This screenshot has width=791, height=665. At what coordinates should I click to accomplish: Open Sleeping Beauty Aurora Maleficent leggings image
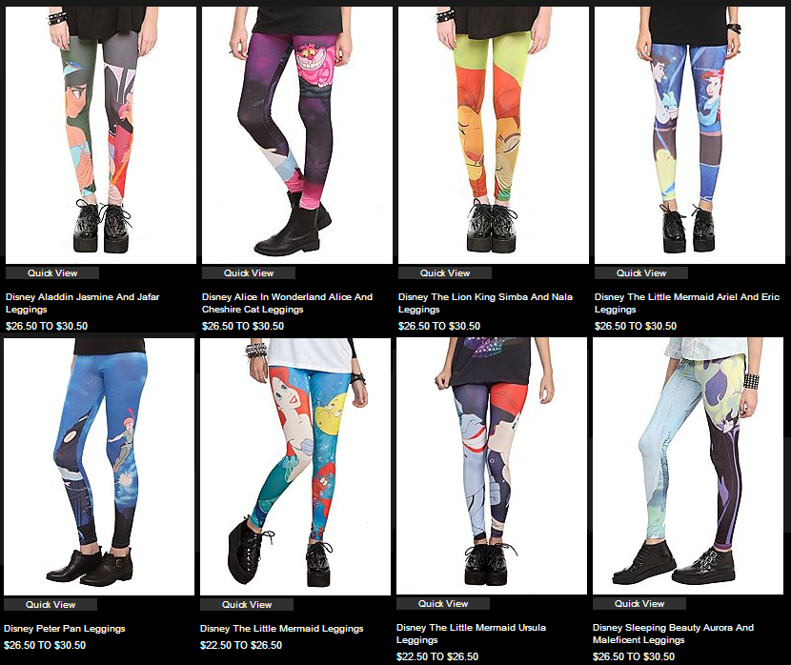[x=688, y=466]
